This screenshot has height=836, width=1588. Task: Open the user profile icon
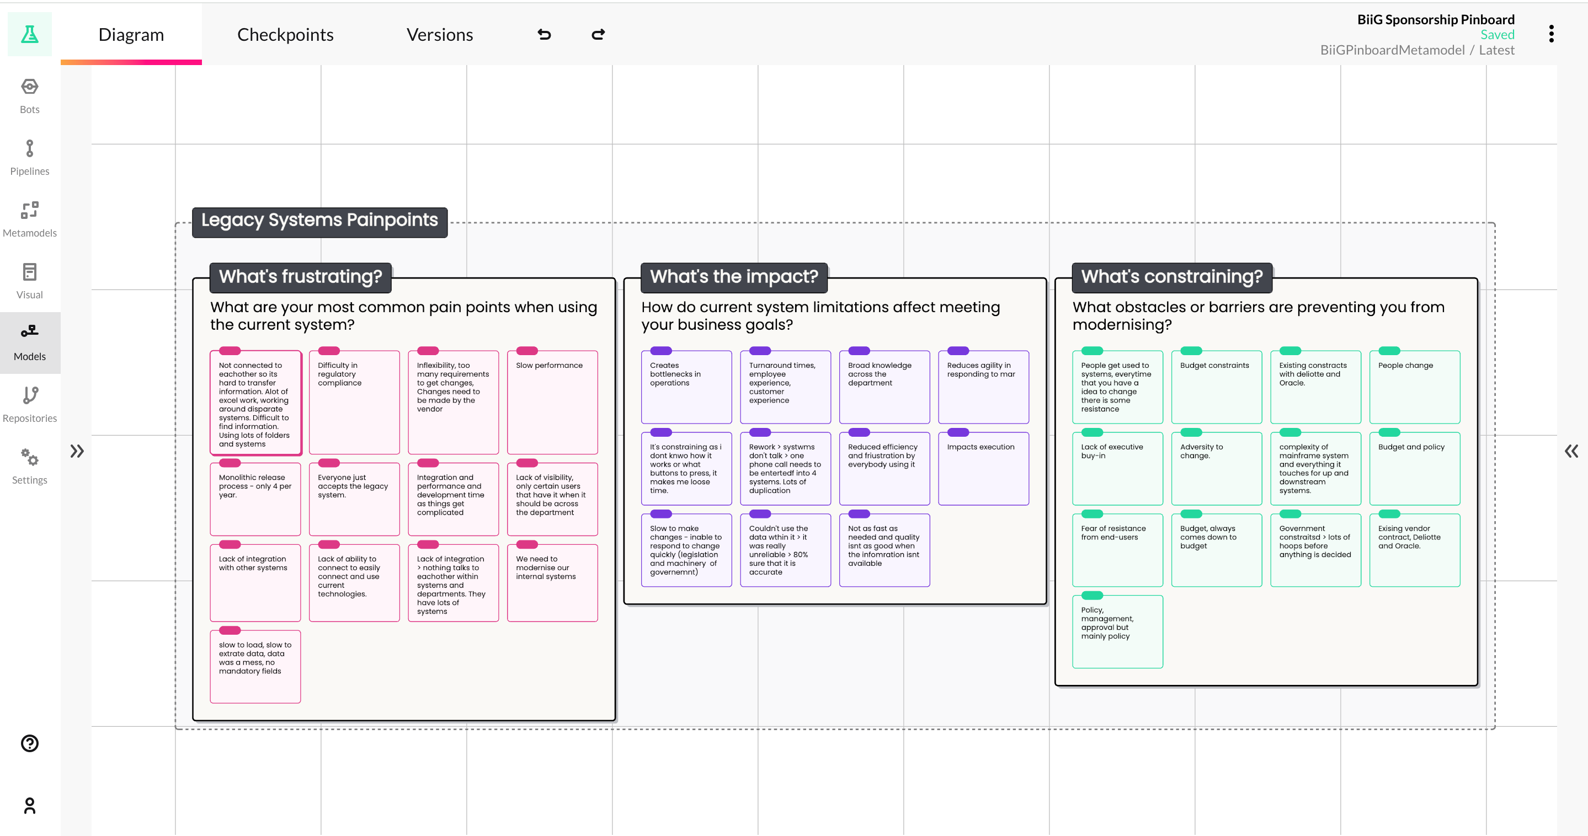30,805
